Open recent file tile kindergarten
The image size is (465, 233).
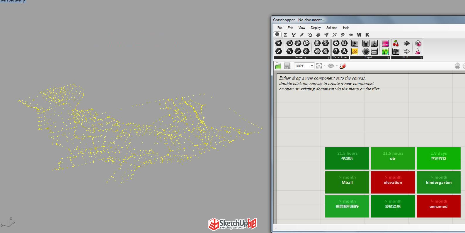tap(439, 182)
